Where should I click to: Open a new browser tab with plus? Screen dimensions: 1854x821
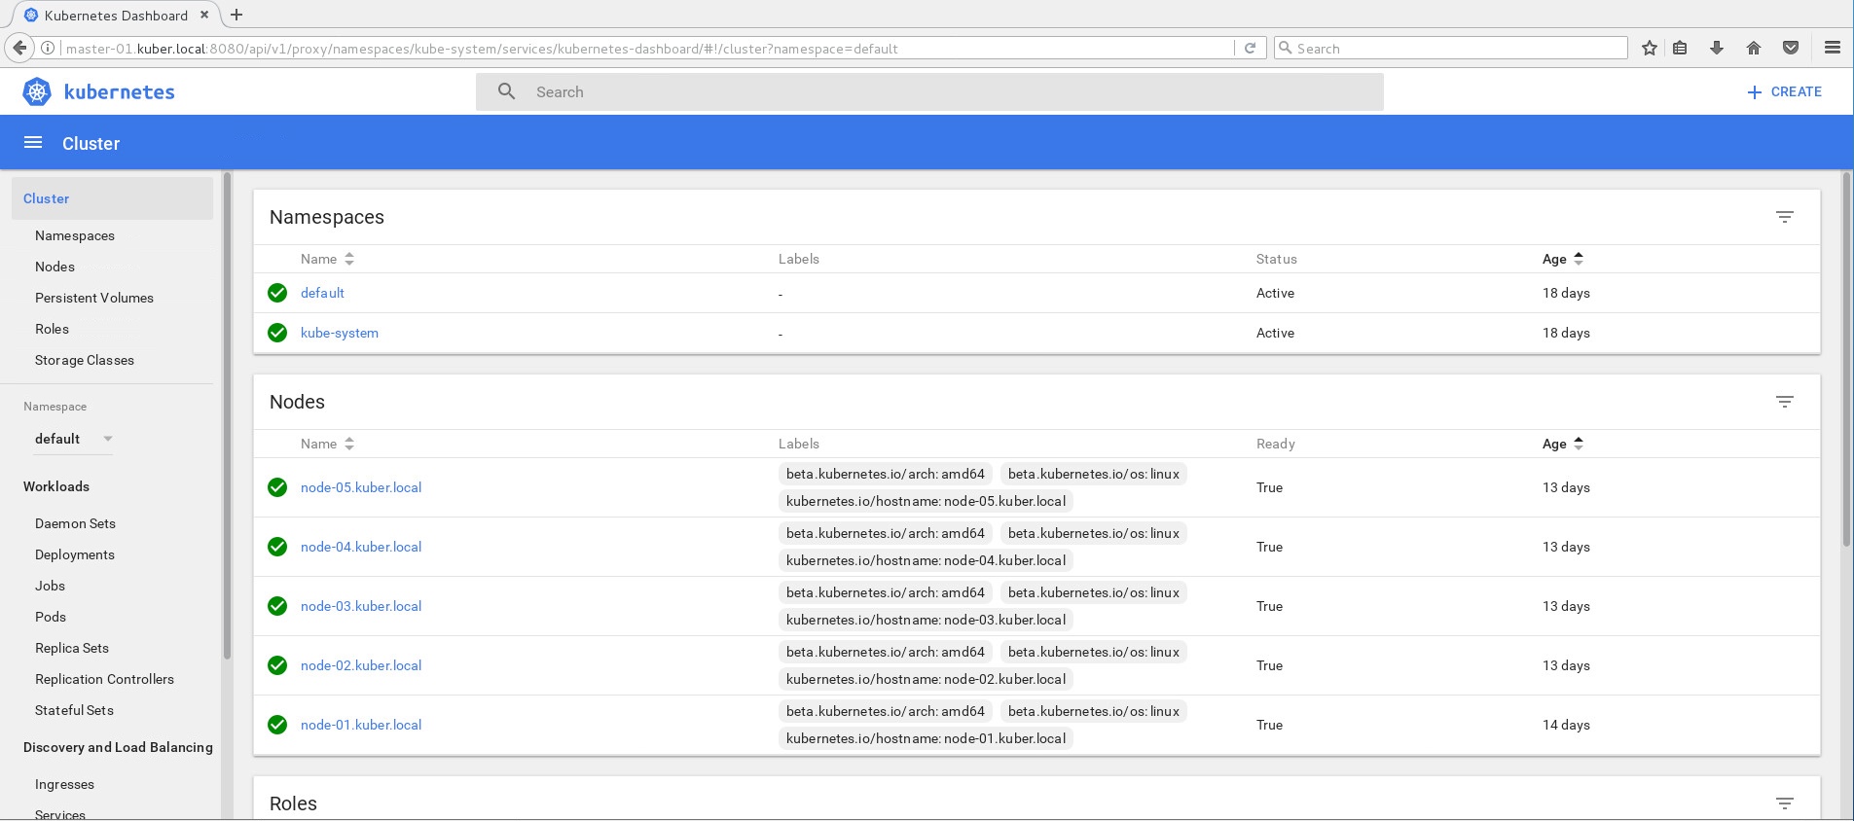point(236,15)
